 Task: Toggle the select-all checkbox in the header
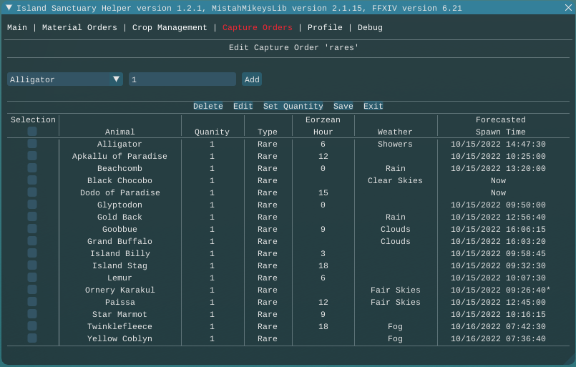tap(32, 132)
